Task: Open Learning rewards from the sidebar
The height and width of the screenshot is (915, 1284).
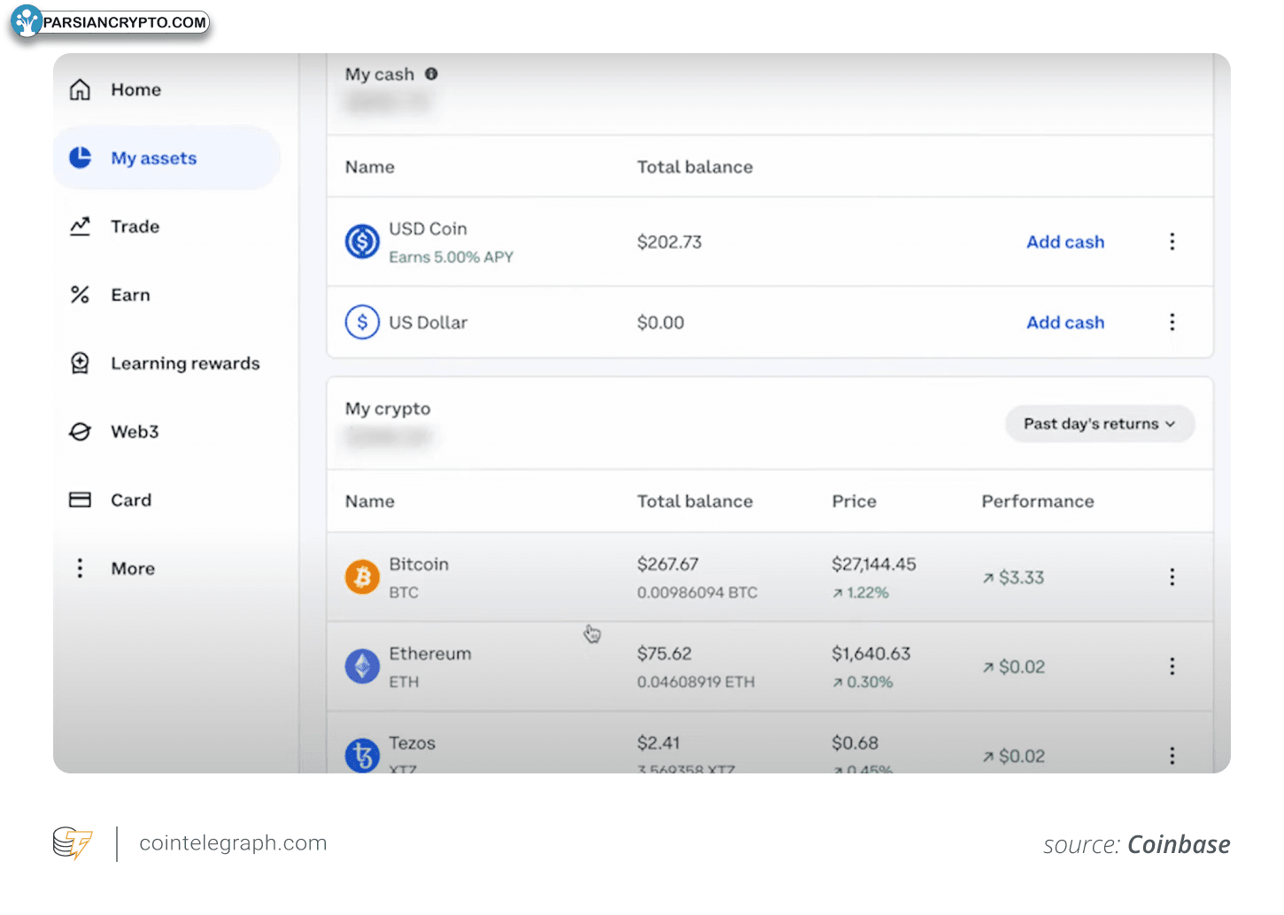Action: (186, 364)
